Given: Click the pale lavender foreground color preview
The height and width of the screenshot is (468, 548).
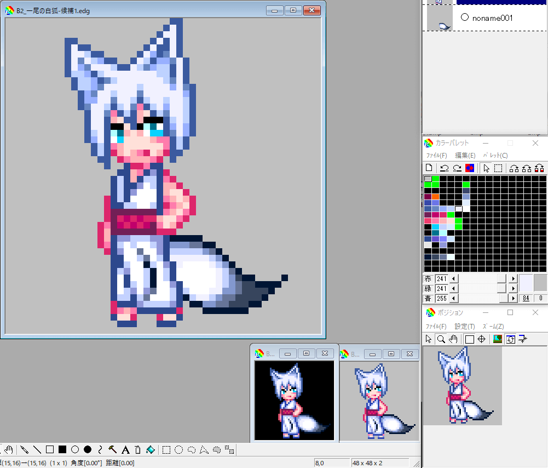Looking at the screenshot, I should coord(526,283).
